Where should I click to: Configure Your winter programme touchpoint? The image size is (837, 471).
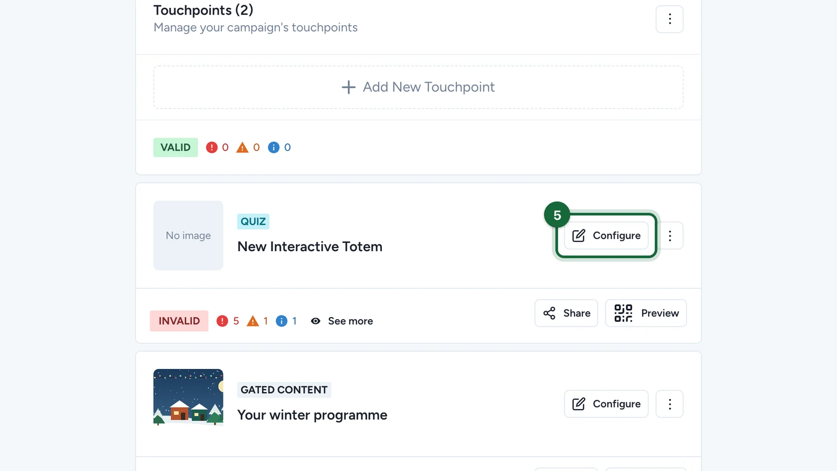(606, 404)
